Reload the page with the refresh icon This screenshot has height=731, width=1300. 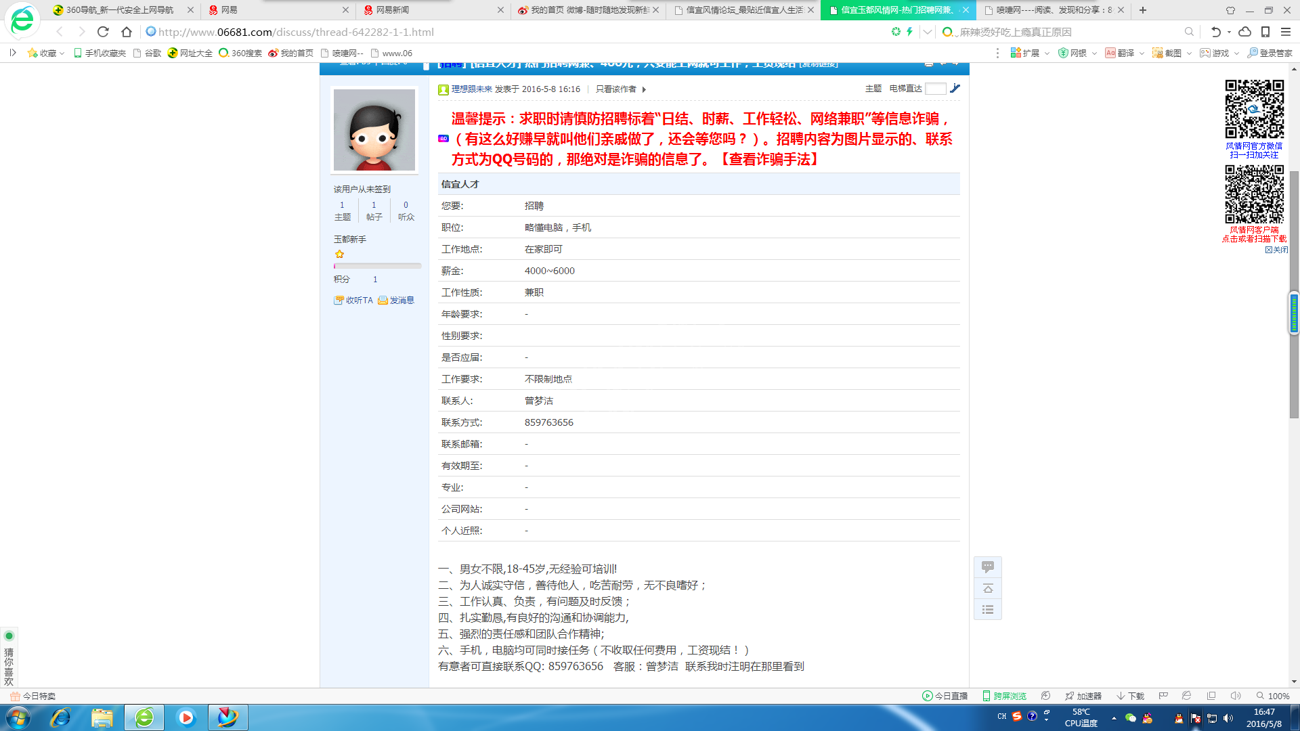[103, 32]
